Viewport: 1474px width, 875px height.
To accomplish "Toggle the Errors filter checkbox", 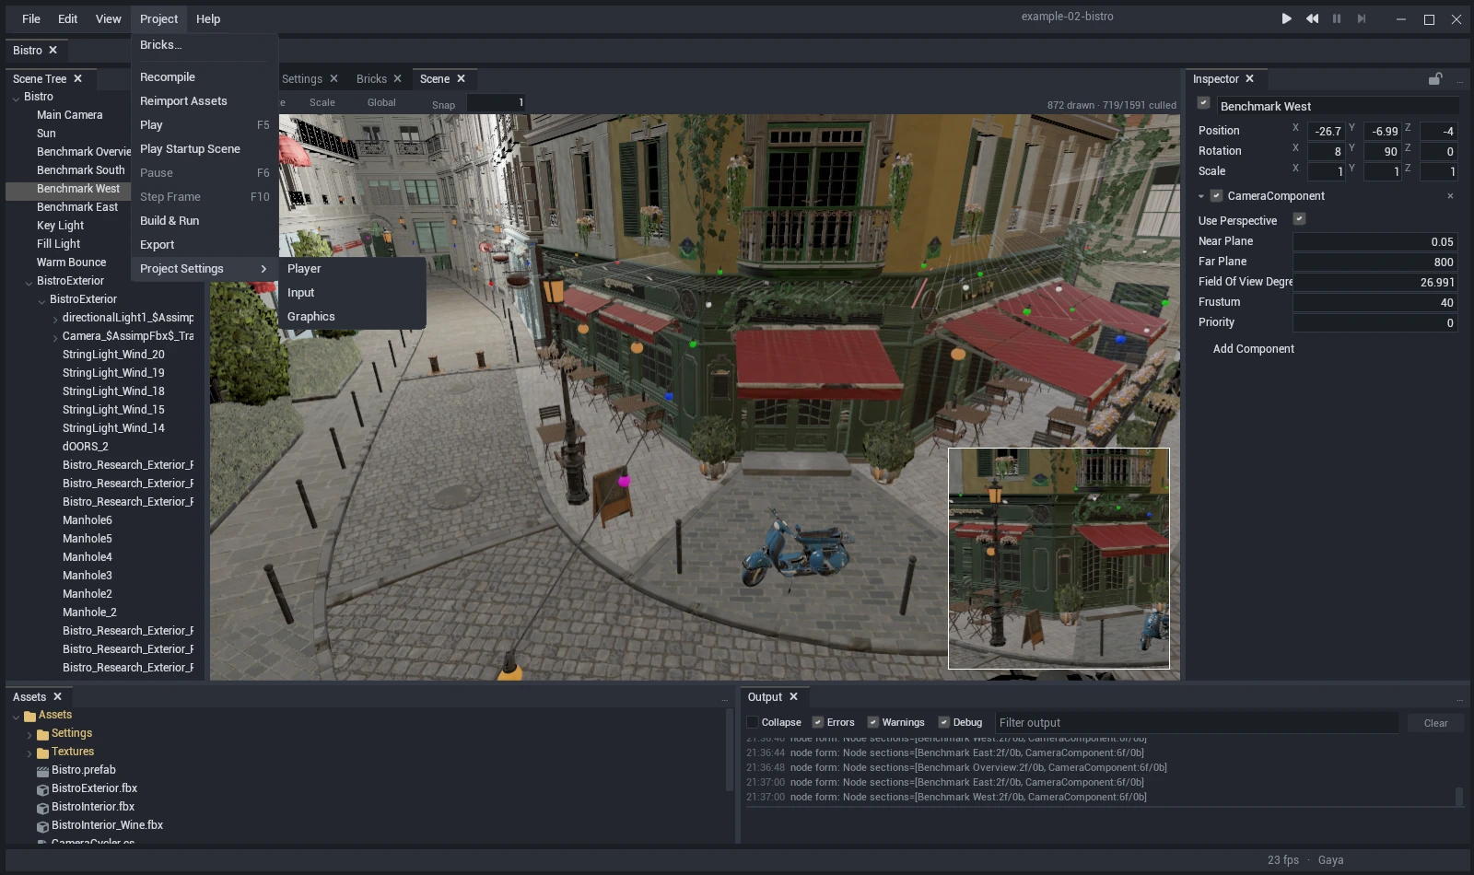I will click(x=817, y=722).
